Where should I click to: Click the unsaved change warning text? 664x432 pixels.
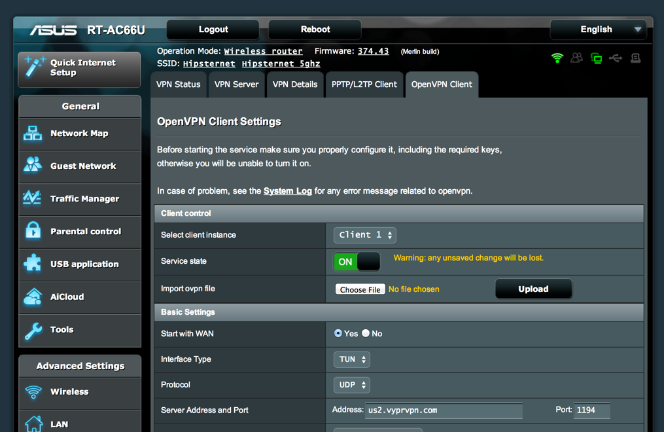[468, 258]
